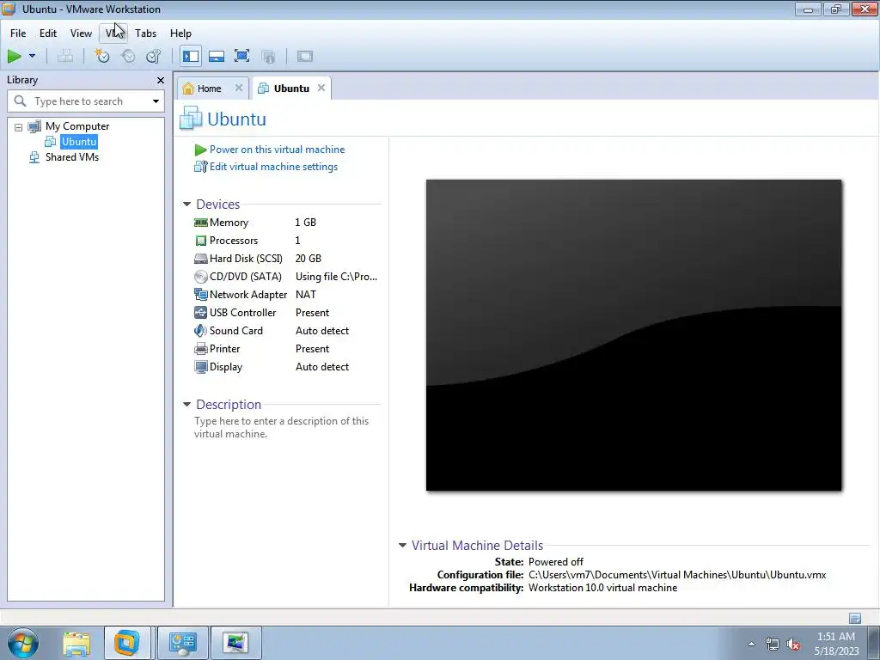
Task: Click the Processors device row
Action: click(286, 241)
